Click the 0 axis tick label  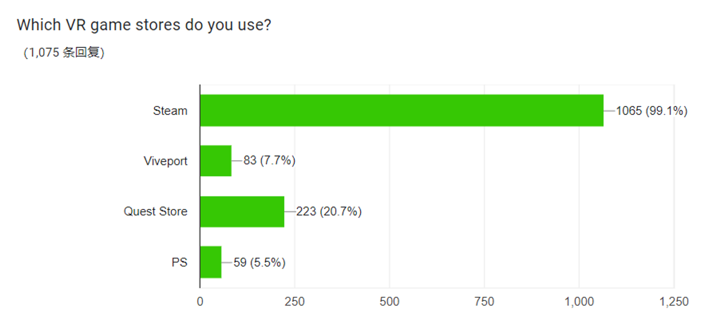pos(200,302)
